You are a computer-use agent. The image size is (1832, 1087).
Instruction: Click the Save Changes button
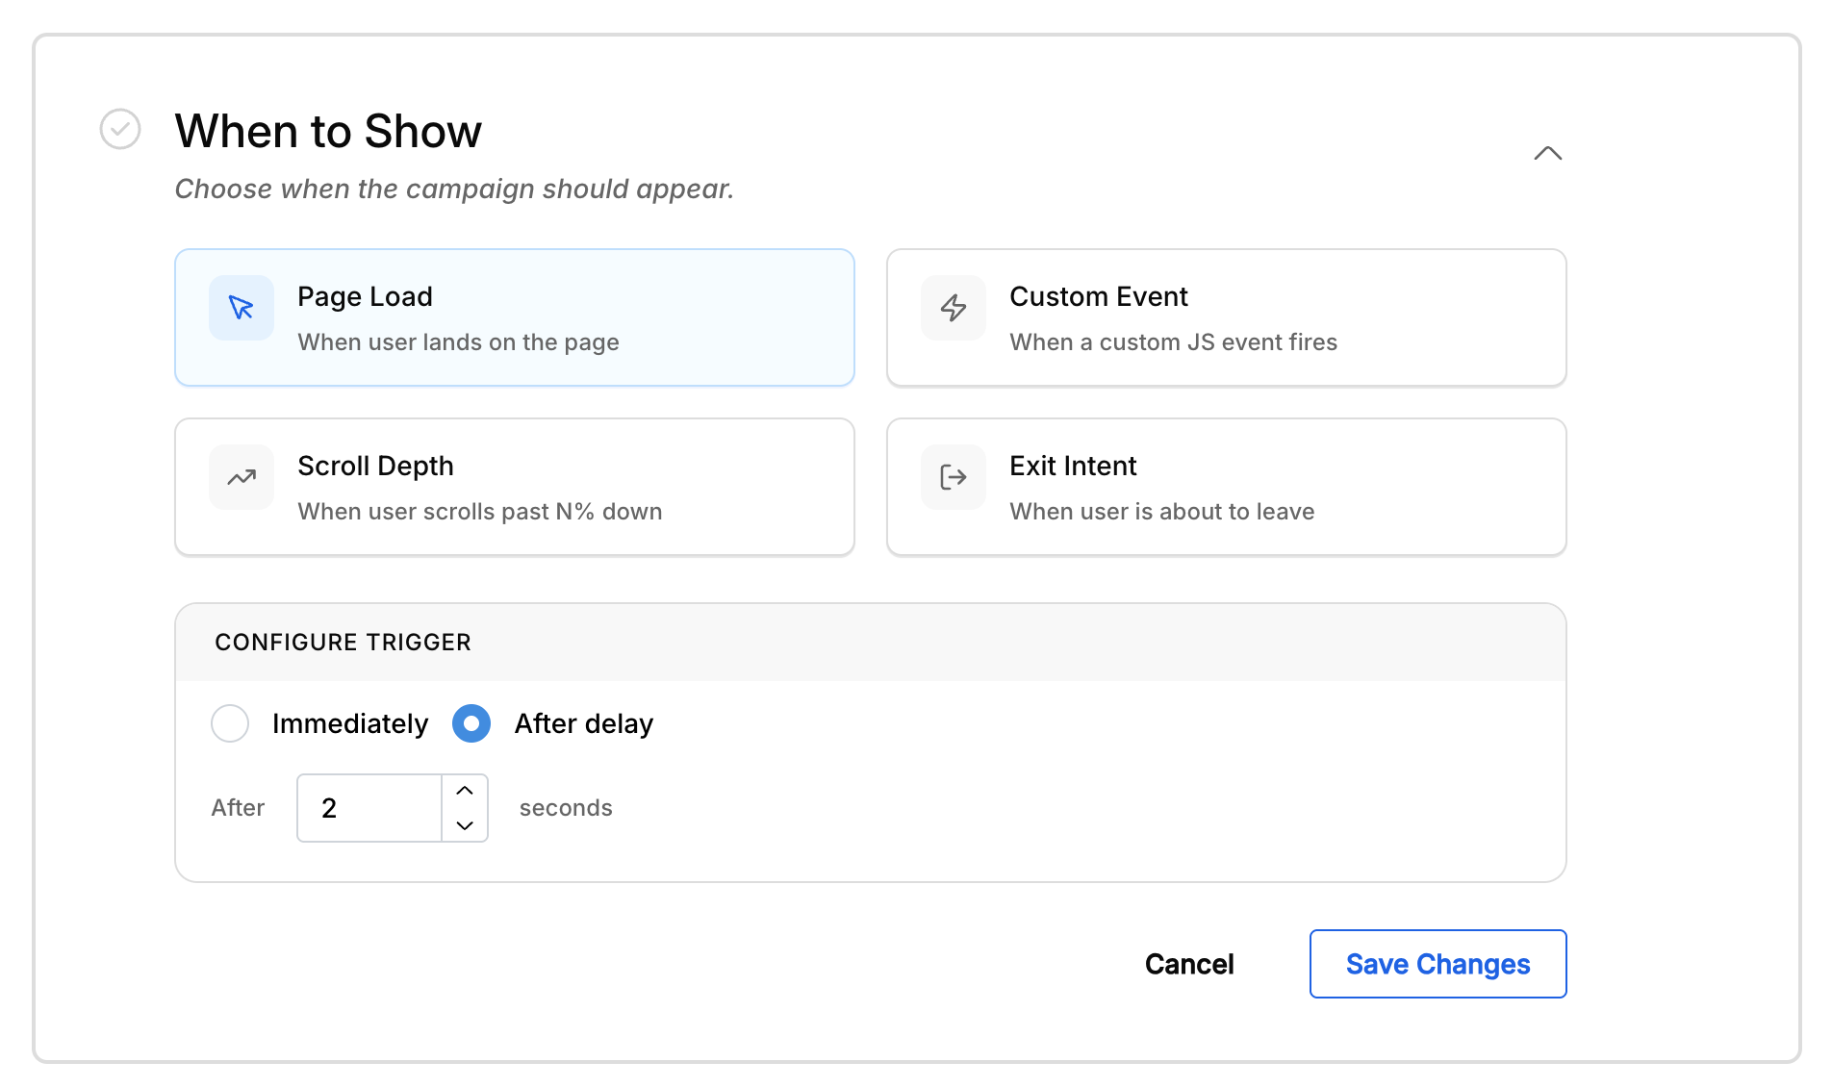coord(1438,964)
